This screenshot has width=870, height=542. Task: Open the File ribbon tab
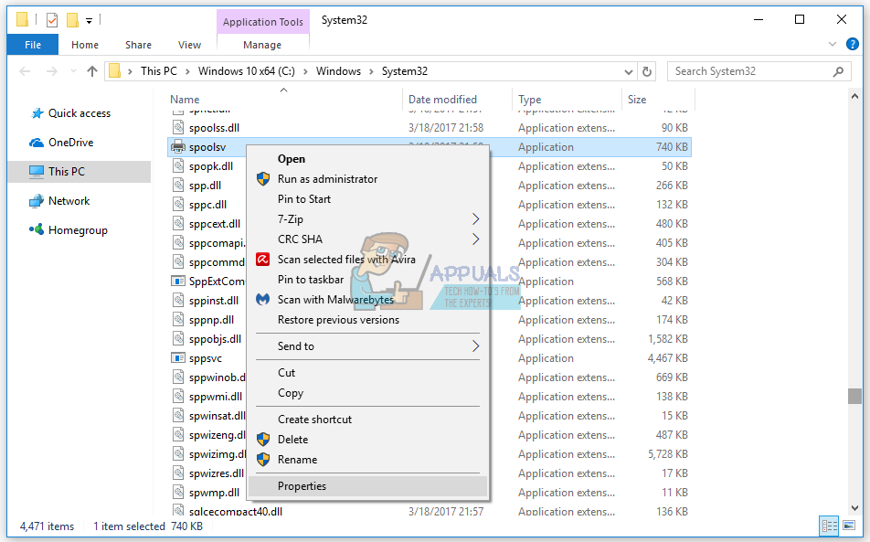coord(33,45)
